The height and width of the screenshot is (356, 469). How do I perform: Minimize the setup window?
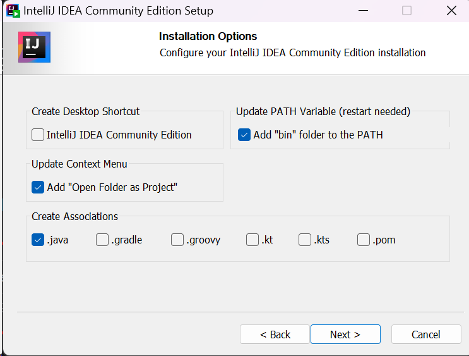coord(362,11)
